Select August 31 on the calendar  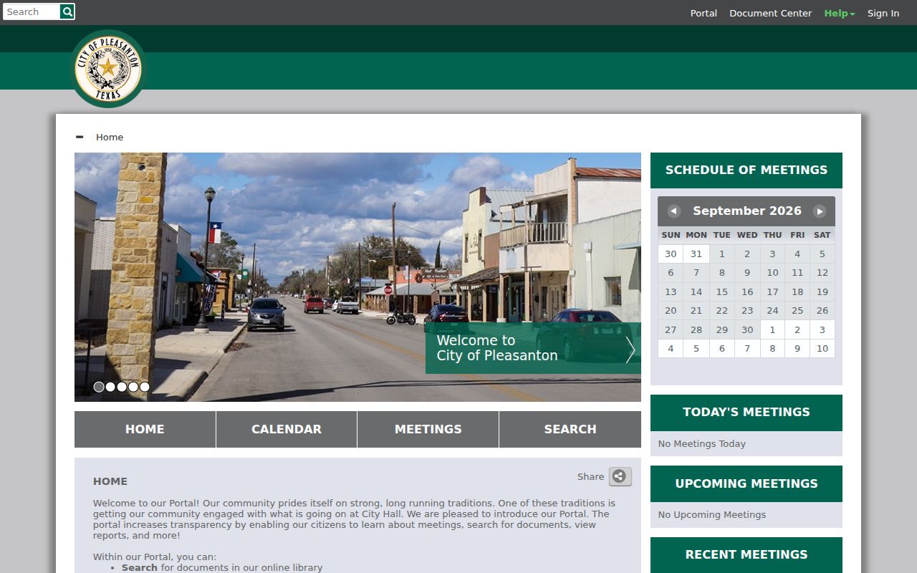696,254
